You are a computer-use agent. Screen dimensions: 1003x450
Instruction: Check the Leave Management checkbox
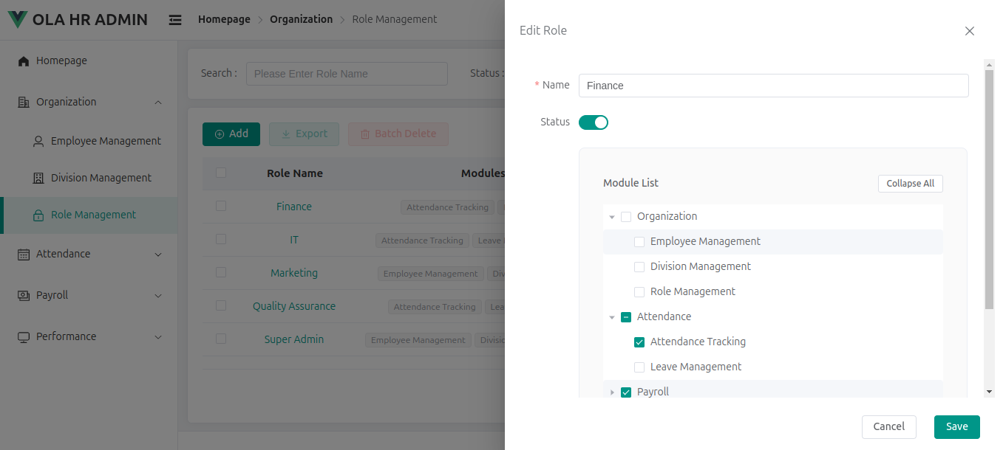point(639,367)
